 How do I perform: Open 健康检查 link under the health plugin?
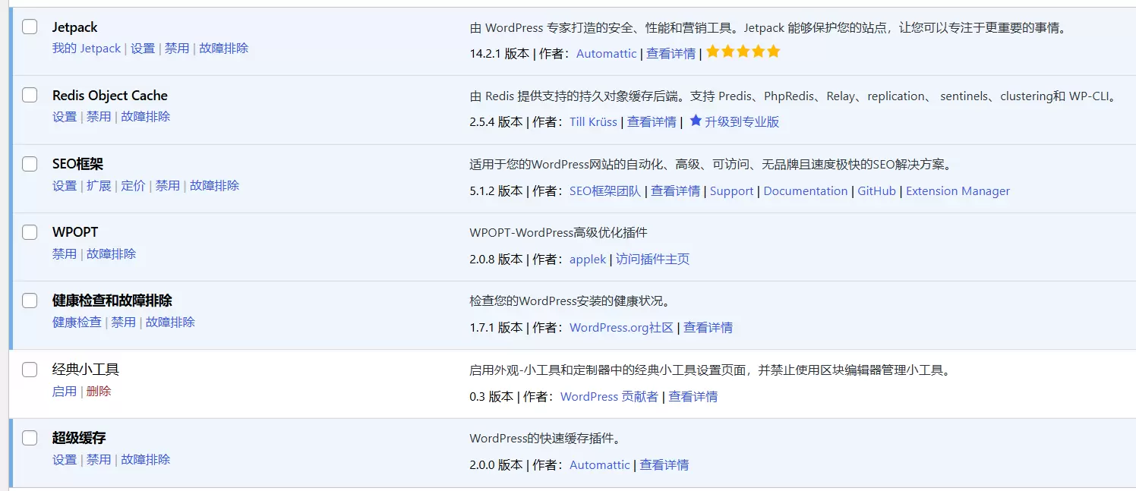point(77,322)
